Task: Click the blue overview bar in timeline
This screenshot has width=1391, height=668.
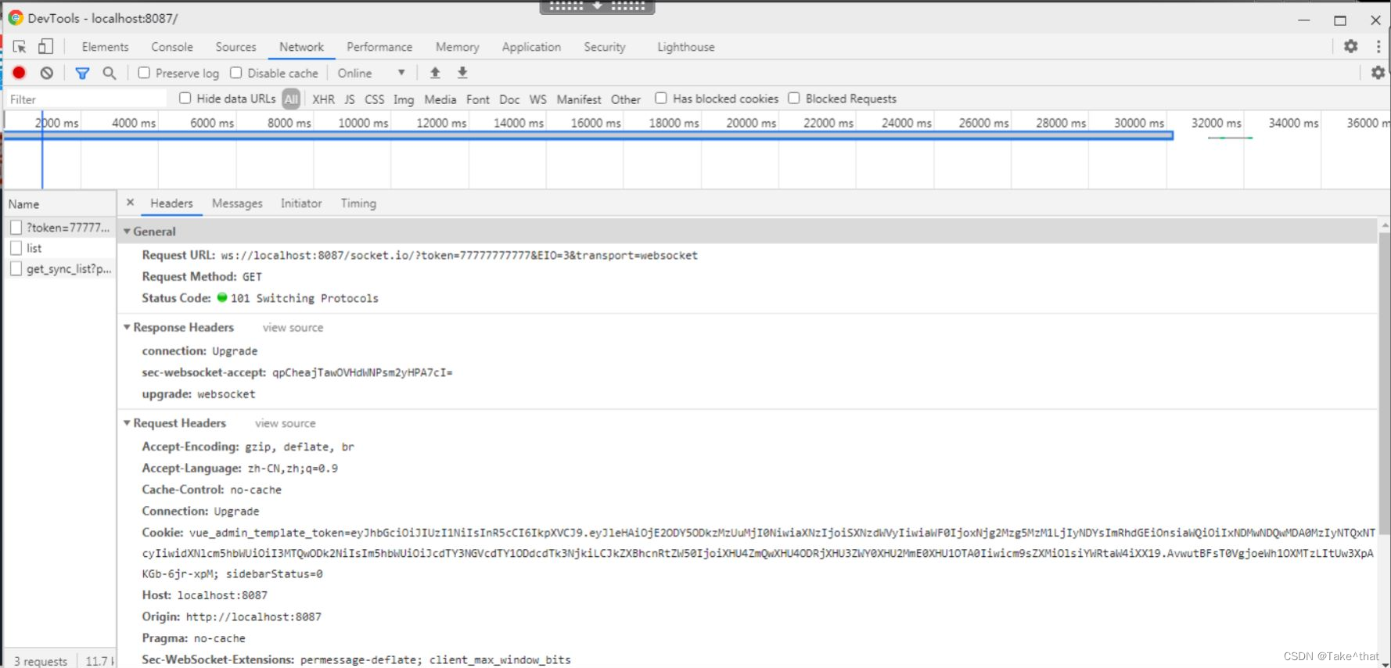Action: 588,136
